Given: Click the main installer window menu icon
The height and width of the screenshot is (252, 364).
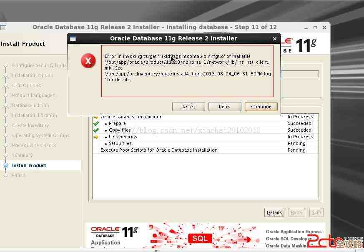Looking at the screenshot, I should pyautogui.click(x=3, y=27).
